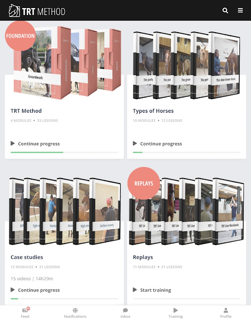Viewport: 251px width, 322px height.
Task: Click the TRT Live Worldwide cover
Action: point(228,211)
